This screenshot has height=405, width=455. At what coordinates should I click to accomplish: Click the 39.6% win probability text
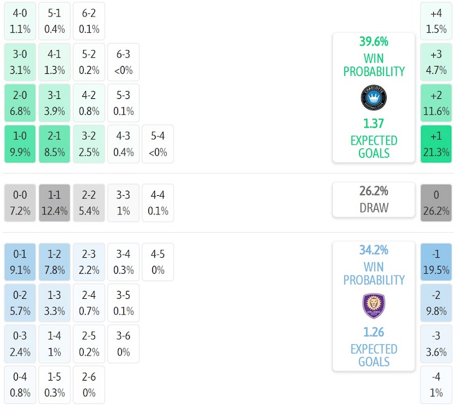click(x=373, y=42)
